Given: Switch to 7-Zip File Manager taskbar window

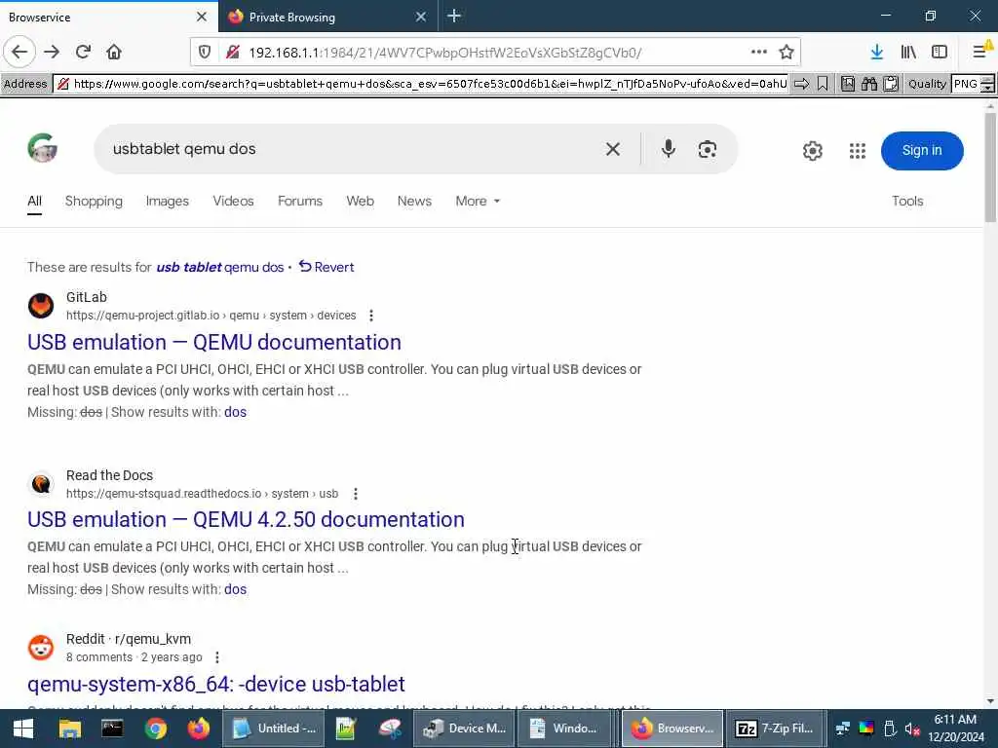Looking at the screenshot, I should pyautogui.click(x=775, y=729).
